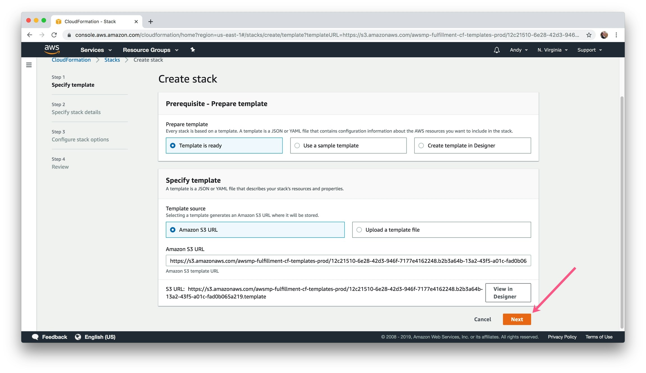The height and width of the screenshot is (373, 646).
Task: Open the N. Virginia region dropdown
Action: [x=552, y=50]
